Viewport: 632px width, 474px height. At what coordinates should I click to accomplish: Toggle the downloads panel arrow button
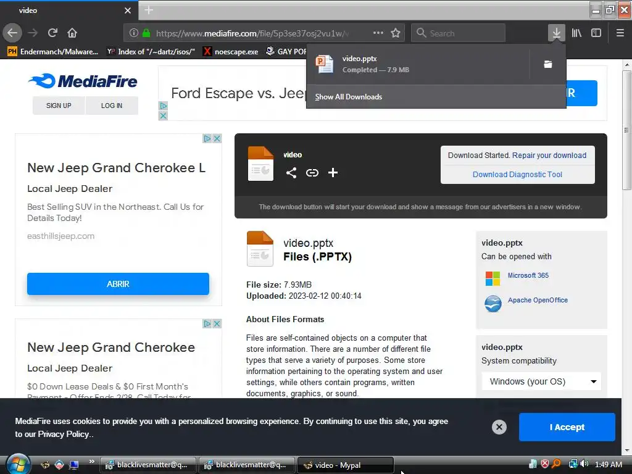point(556,33)
